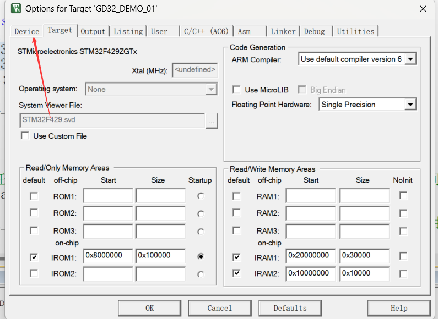Check the ROM3 default checkbox
Screen dimensions: 438x319
pos(34,230)
